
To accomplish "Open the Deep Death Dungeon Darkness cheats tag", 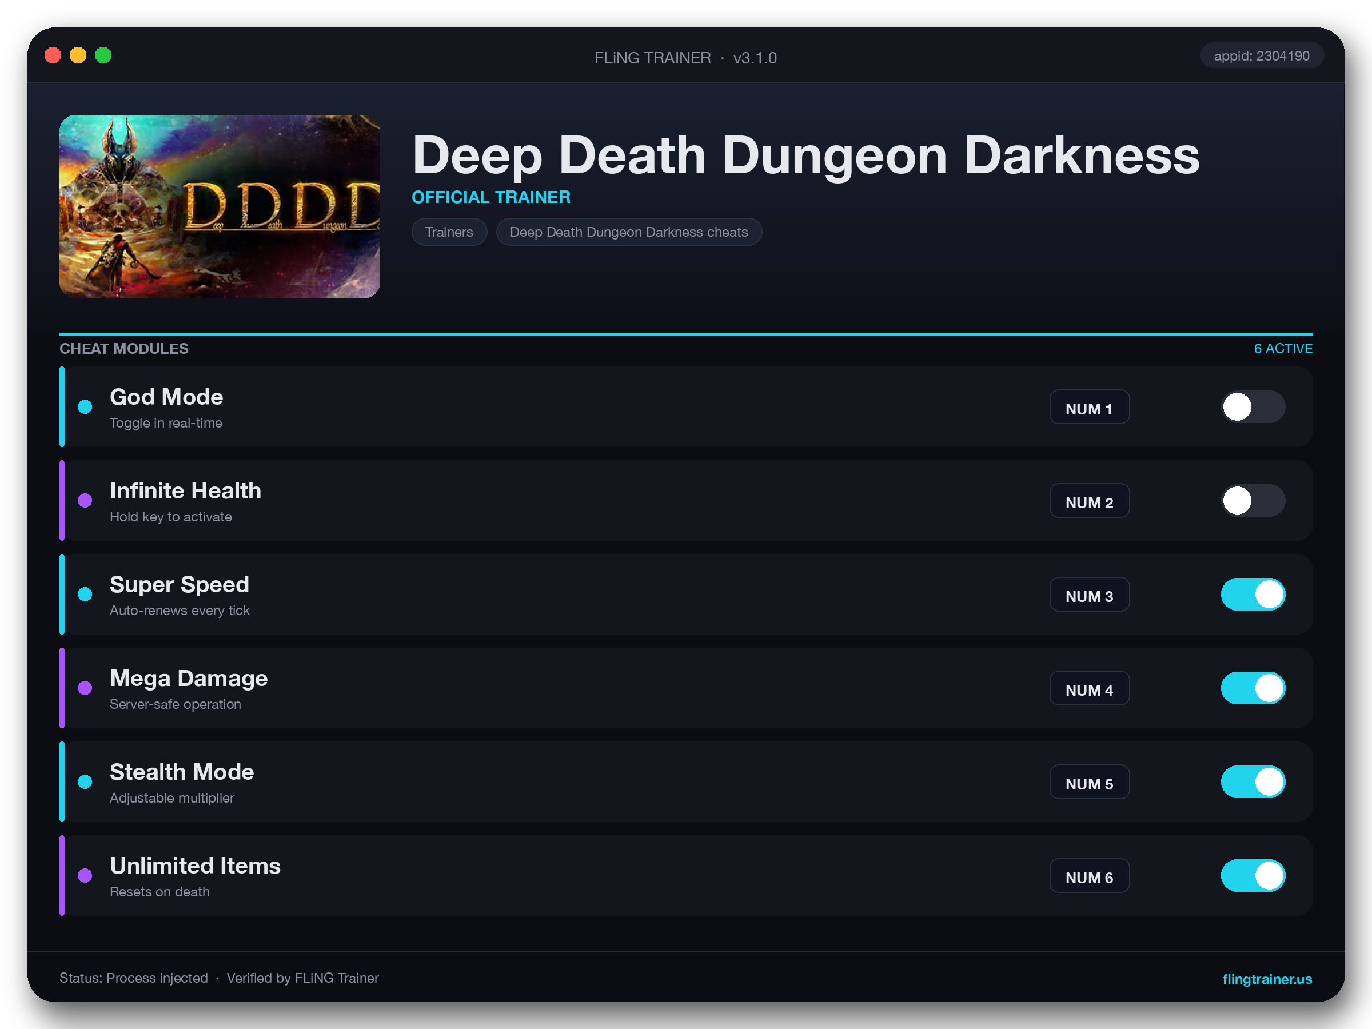I will pos(628,232).
